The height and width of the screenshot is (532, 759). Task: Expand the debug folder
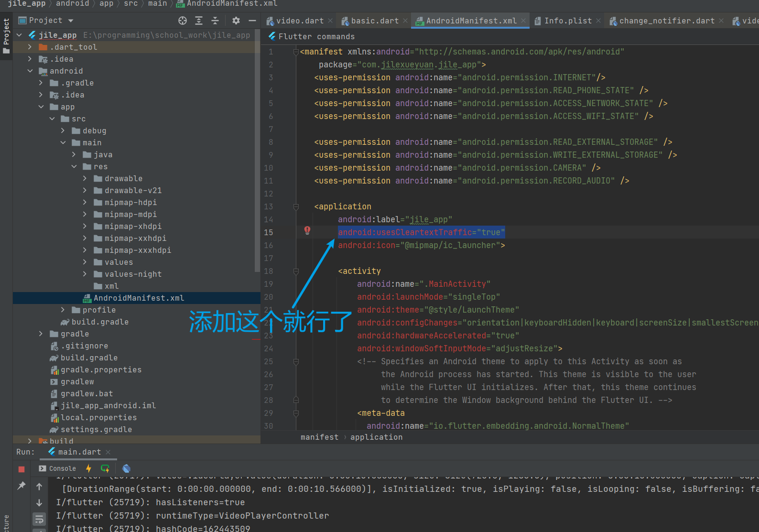[x=63, y=130]
